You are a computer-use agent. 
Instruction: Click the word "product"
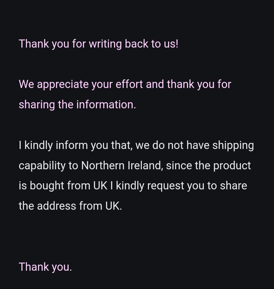232,166
